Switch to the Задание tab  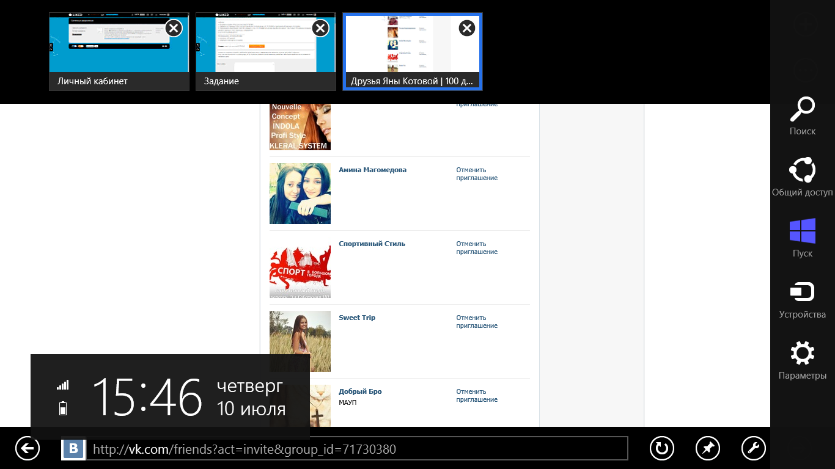[266, 52]
